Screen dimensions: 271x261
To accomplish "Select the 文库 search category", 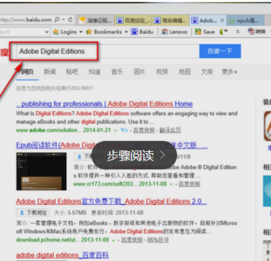I will (x=207, y=72).
